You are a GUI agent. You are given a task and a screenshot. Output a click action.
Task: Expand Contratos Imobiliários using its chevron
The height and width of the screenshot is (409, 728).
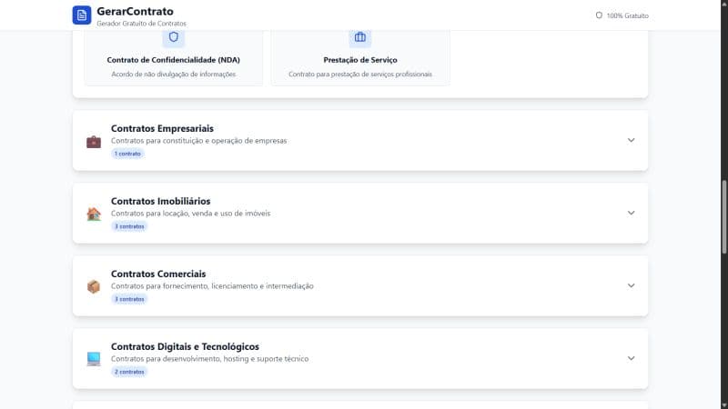(631, 213)
